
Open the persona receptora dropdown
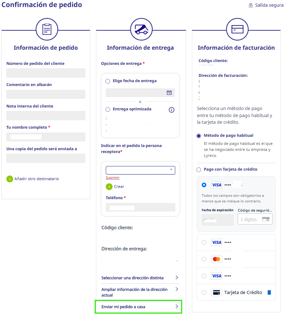click(x=140, y=170)
